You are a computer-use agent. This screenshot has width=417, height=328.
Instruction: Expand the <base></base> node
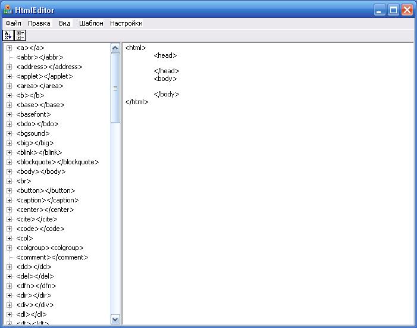pyautogui.click(x=10, y=105)
